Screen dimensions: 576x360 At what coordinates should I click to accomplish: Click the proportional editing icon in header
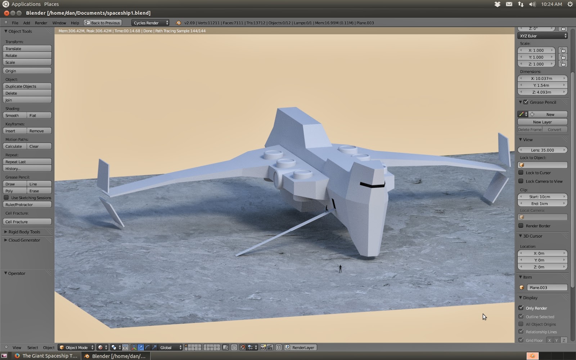point(234,347)
